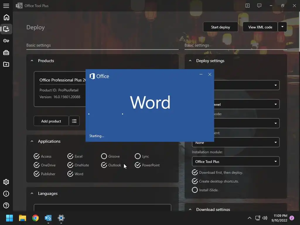Uncheck the PowerPoint application

pyautogui.click(x=147, y=165)
